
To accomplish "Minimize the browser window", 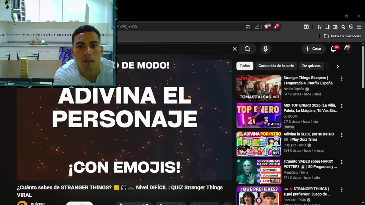I will pyautogui.click(x=334, y=16).
